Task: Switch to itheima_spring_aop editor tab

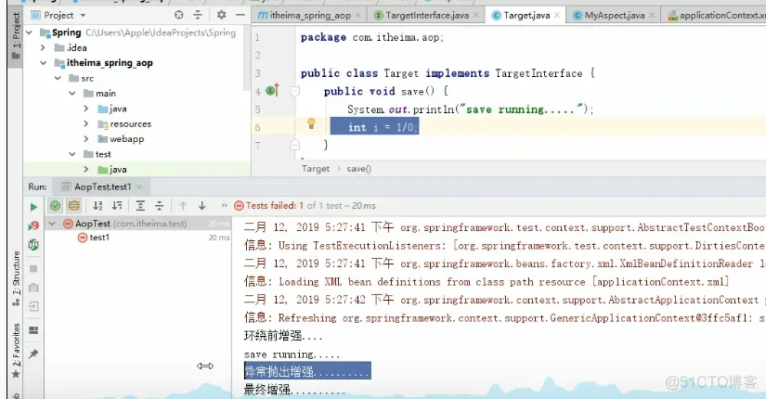Action: pos(309,15)
